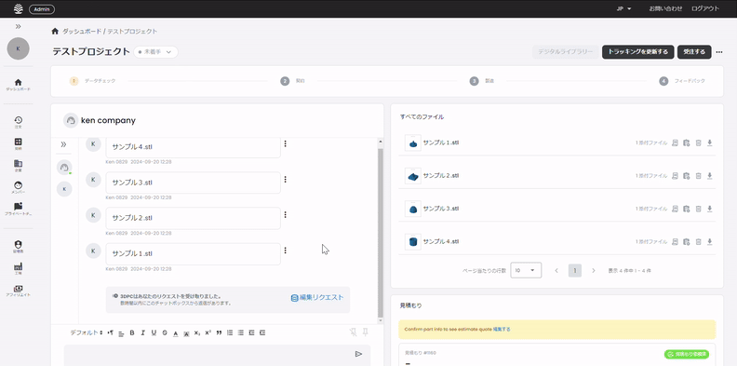Go to ダッシュボード via breadcrumb
This screenshot has height=366, width=737.
(82, 32)
